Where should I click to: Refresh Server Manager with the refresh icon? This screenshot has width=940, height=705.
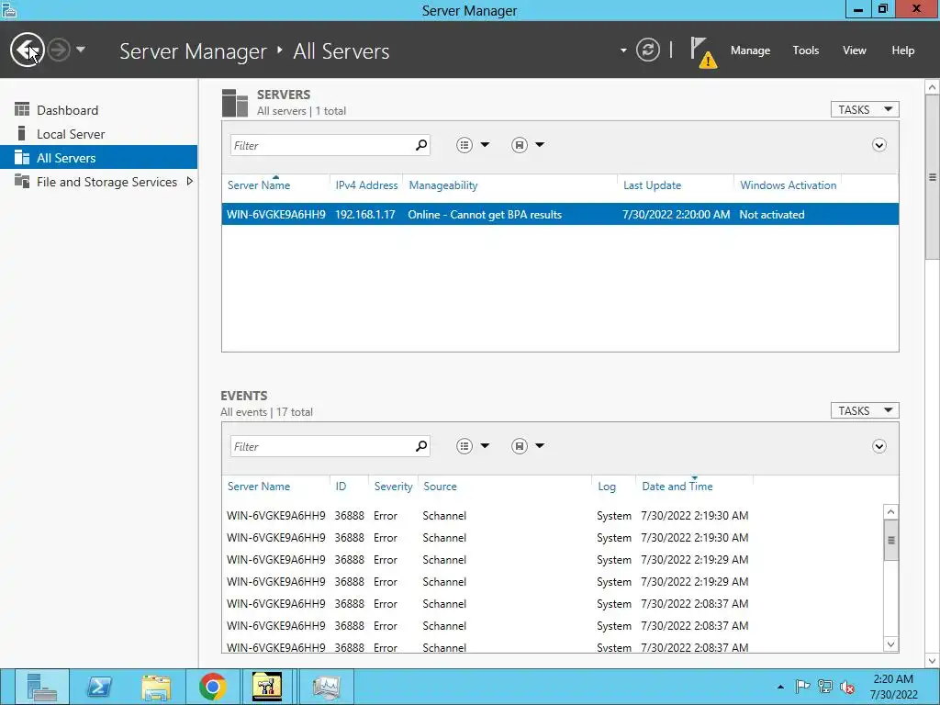[647, 50]
